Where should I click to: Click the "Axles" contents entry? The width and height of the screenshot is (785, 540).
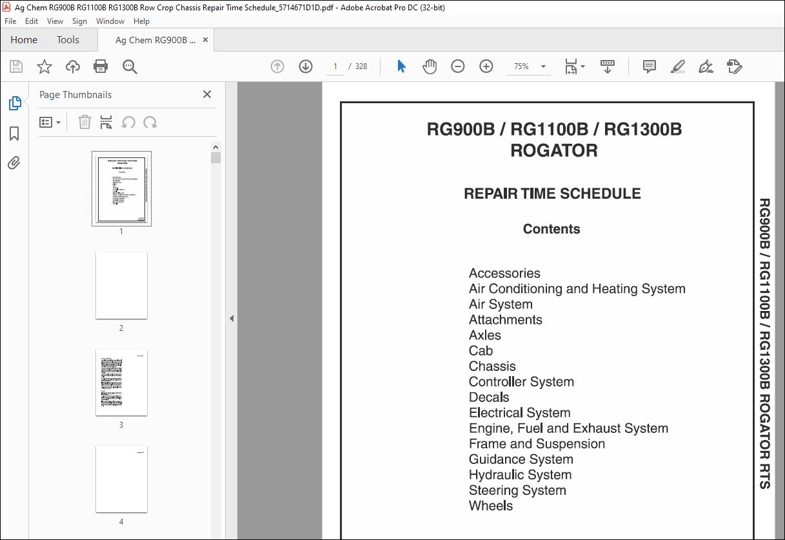485,335
